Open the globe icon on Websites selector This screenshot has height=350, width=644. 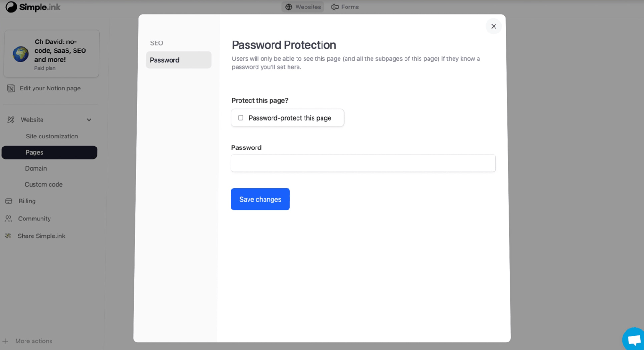pos(288,7)
